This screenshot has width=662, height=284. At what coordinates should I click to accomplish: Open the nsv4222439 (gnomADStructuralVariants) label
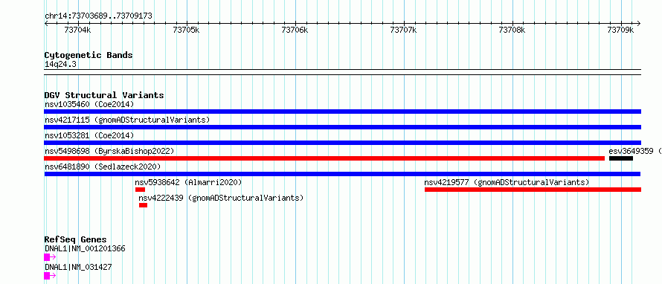point(221,198)
